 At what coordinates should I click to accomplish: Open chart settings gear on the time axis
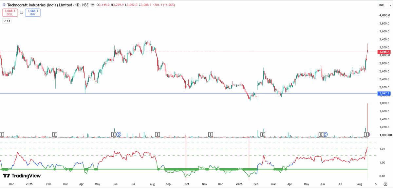(385, 184)
